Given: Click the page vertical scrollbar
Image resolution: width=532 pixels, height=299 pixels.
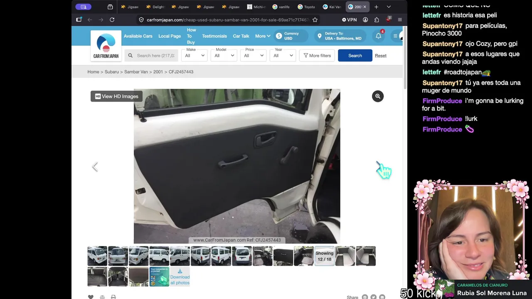Looking at the screenshot, I should pos(405,58).
